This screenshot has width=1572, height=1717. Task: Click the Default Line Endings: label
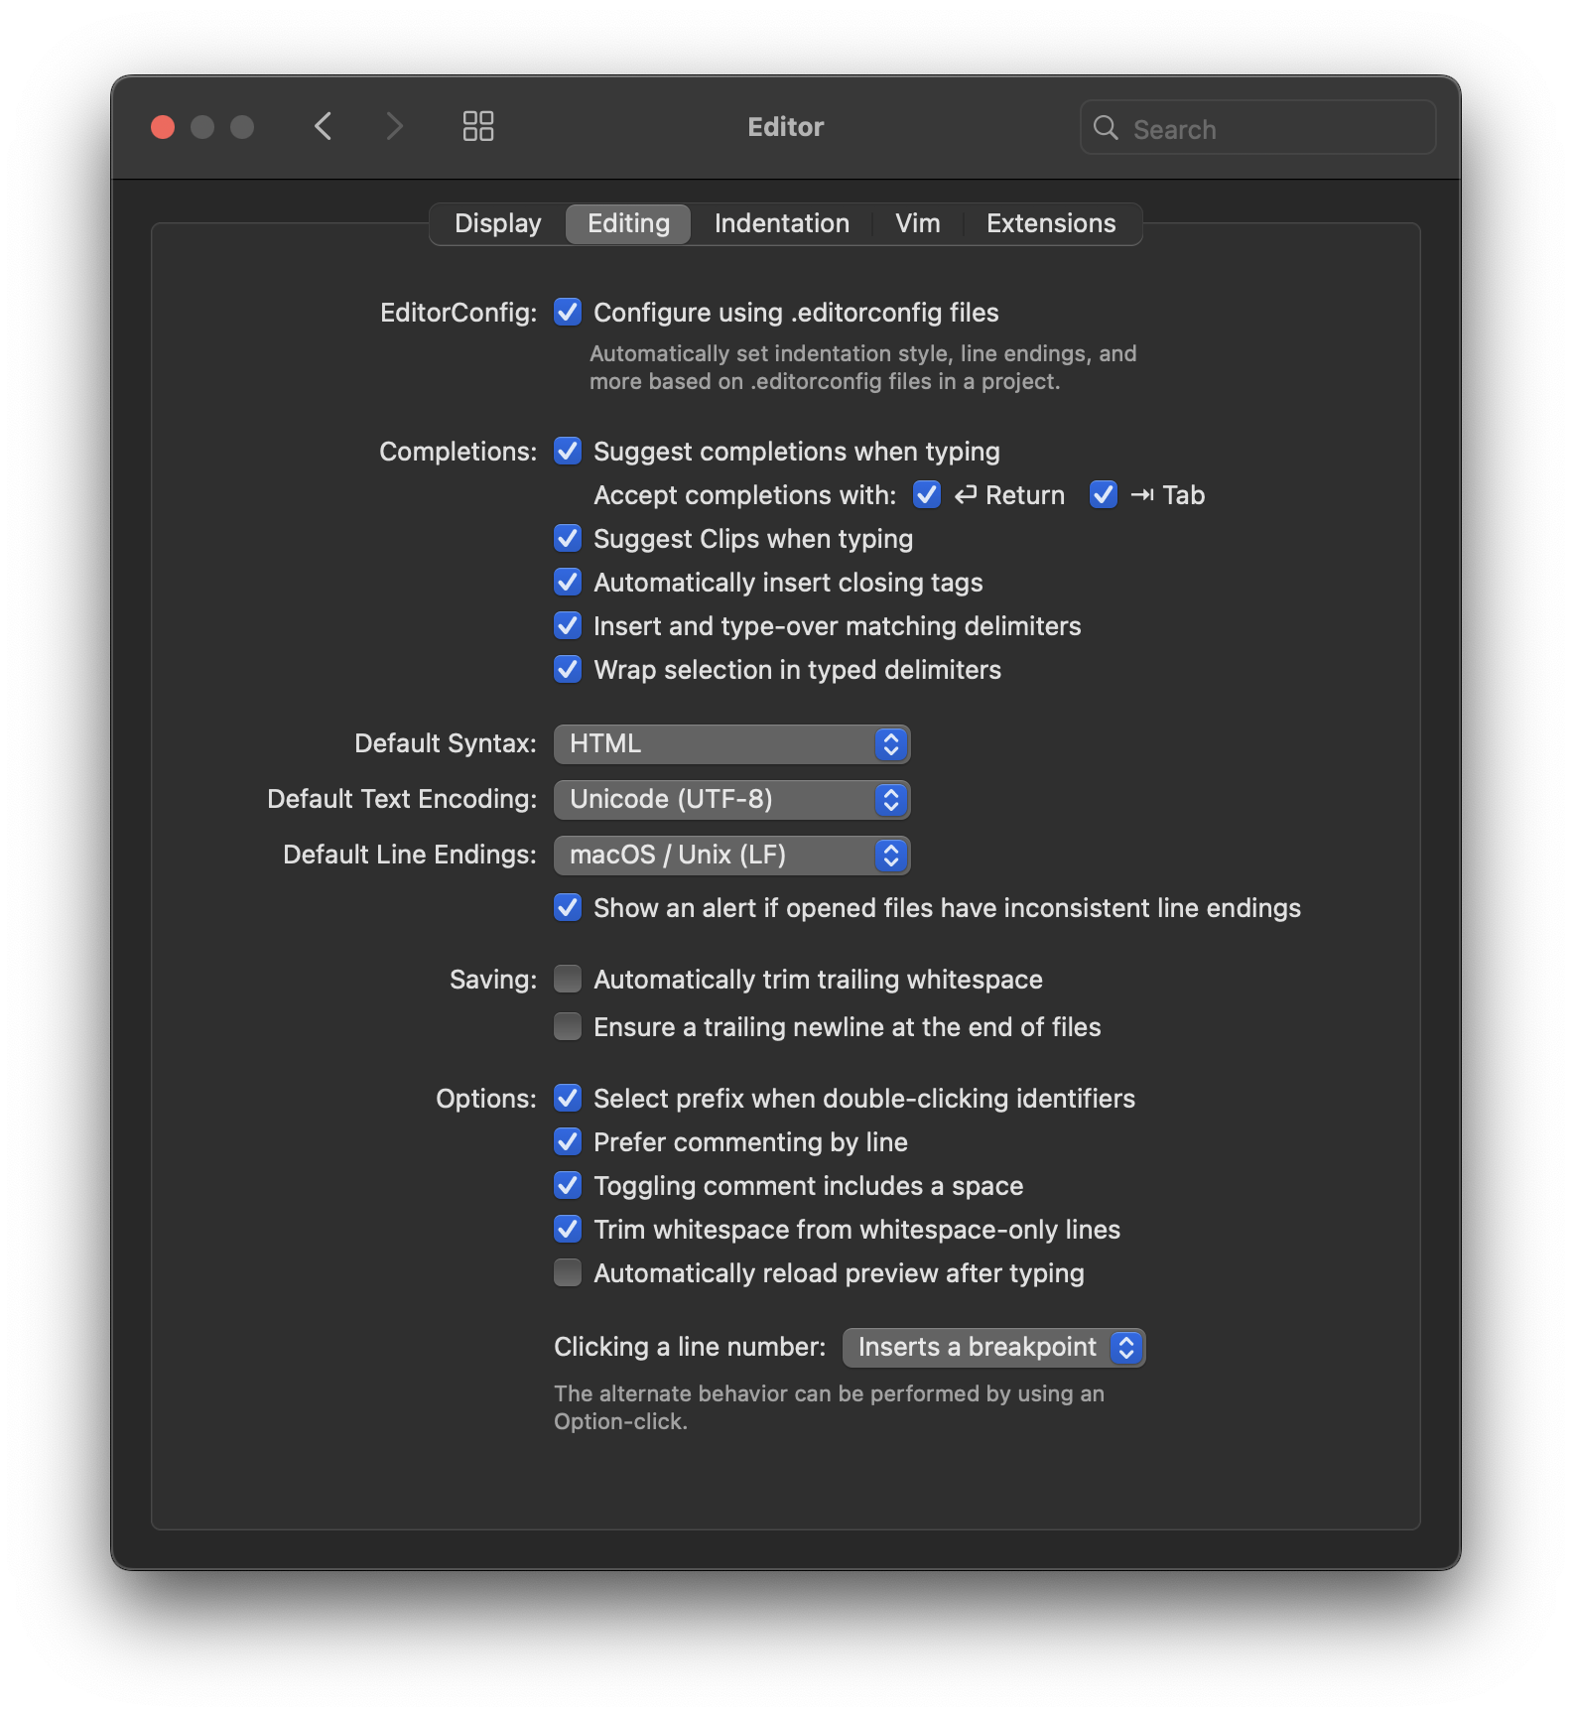point(410,855)
